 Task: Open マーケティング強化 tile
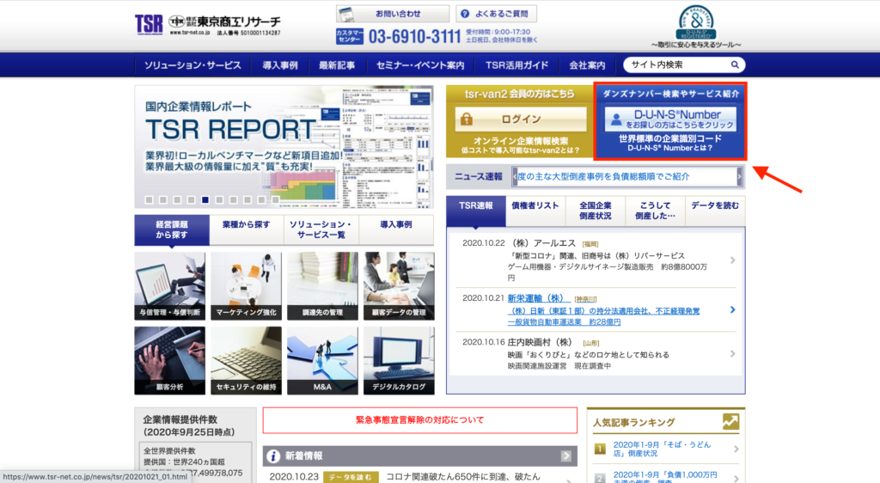(x=246, y=286)
